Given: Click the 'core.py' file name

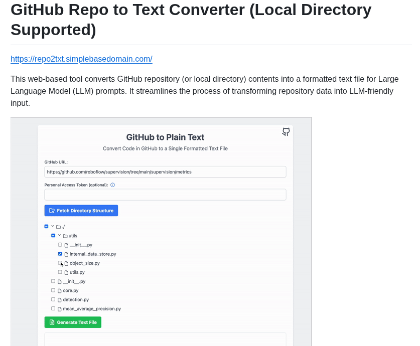Looking at the screenshot, I should [x=71, y=290].
